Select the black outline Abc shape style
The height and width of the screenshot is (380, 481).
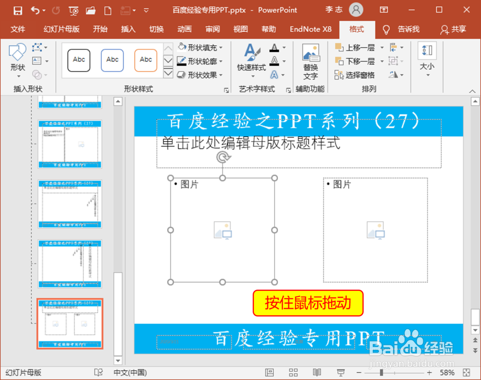(79, 60)
